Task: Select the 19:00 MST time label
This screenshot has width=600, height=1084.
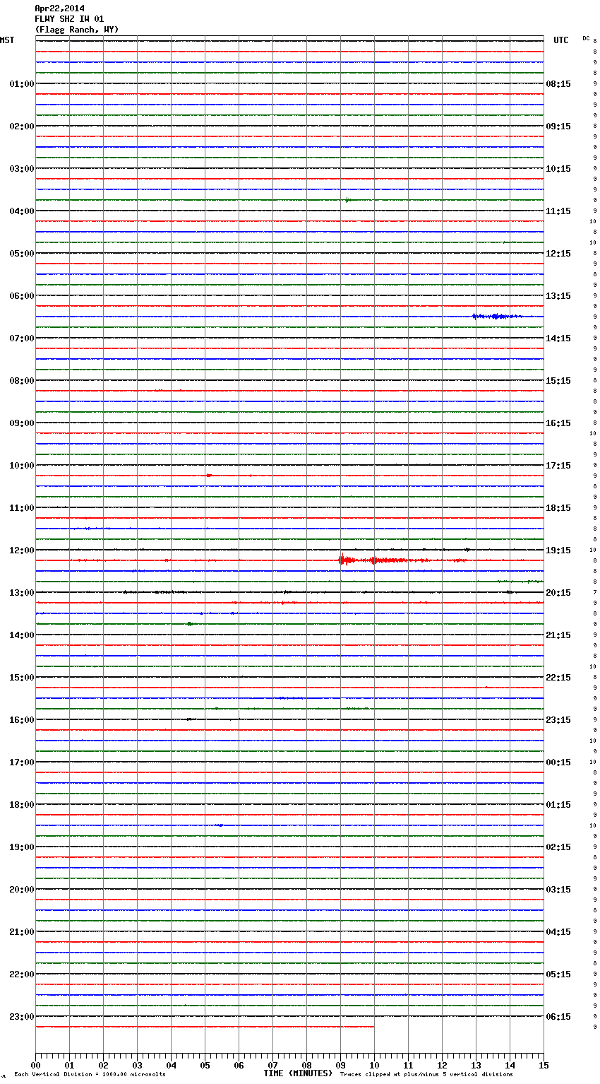Action: (22, 847)
